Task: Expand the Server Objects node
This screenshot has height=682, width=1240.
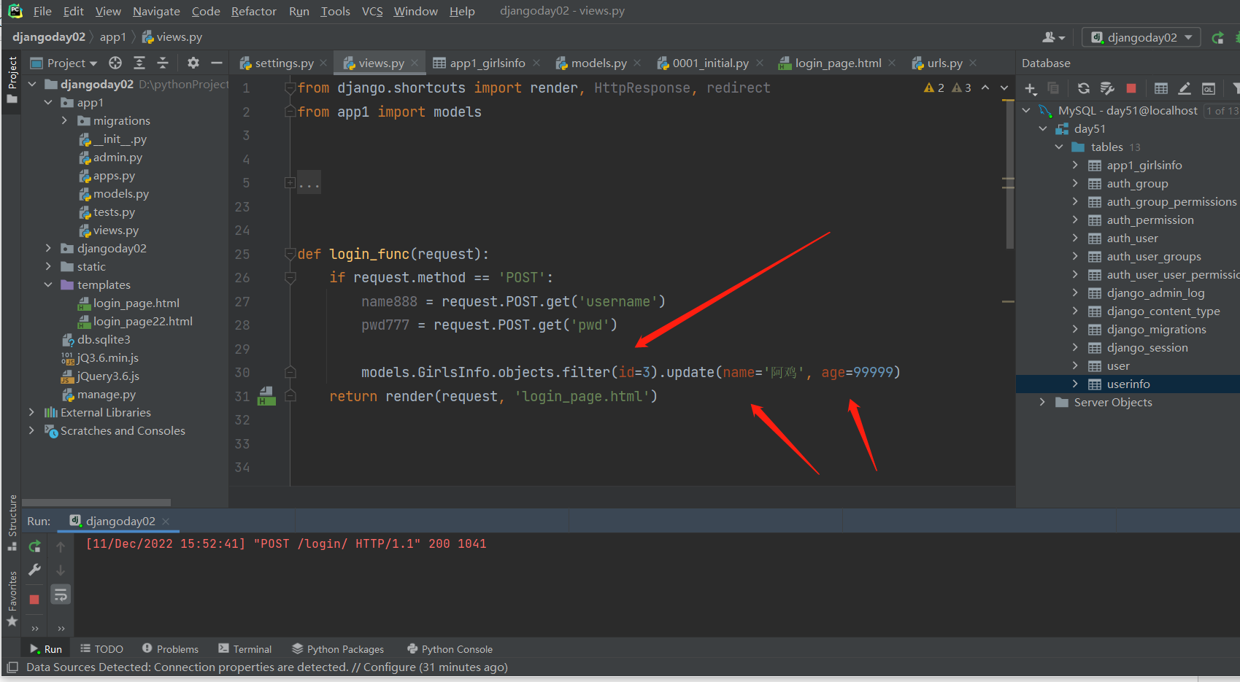Action: pyautogui.click(x=1042, y=403)
